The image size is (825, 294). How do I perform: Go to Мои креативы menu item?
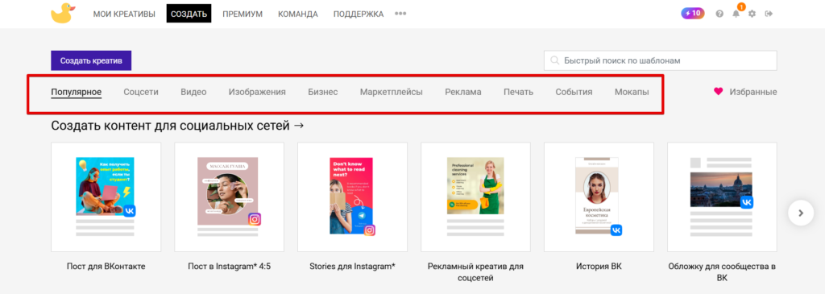[x=124, y=14]
